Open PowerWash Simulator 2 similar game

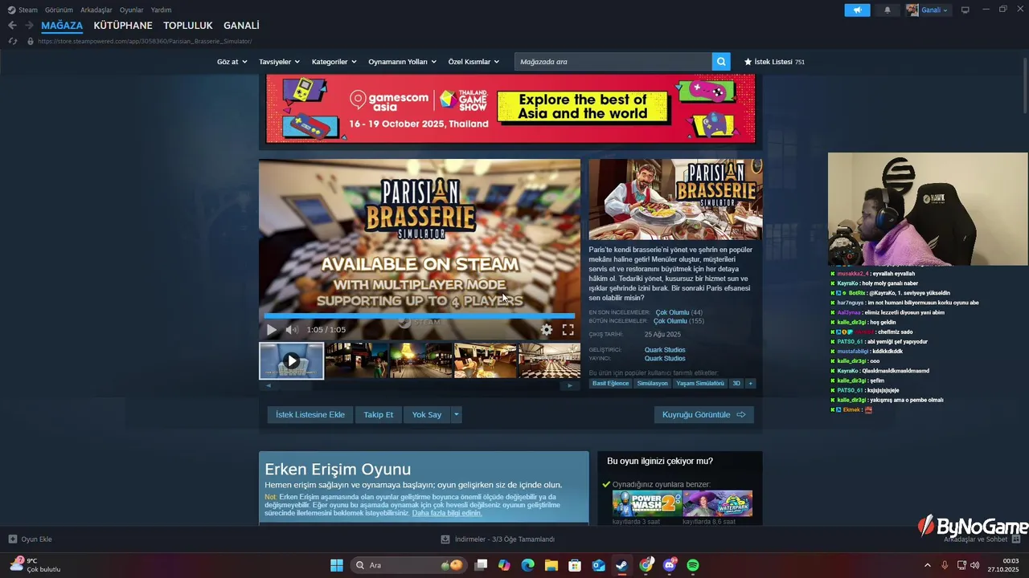click(647, 503)
